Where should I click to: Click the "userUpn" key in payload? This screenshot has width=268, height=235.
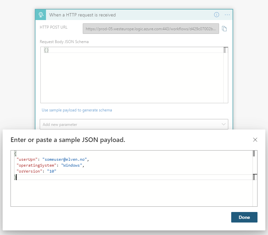coord(27,159)
